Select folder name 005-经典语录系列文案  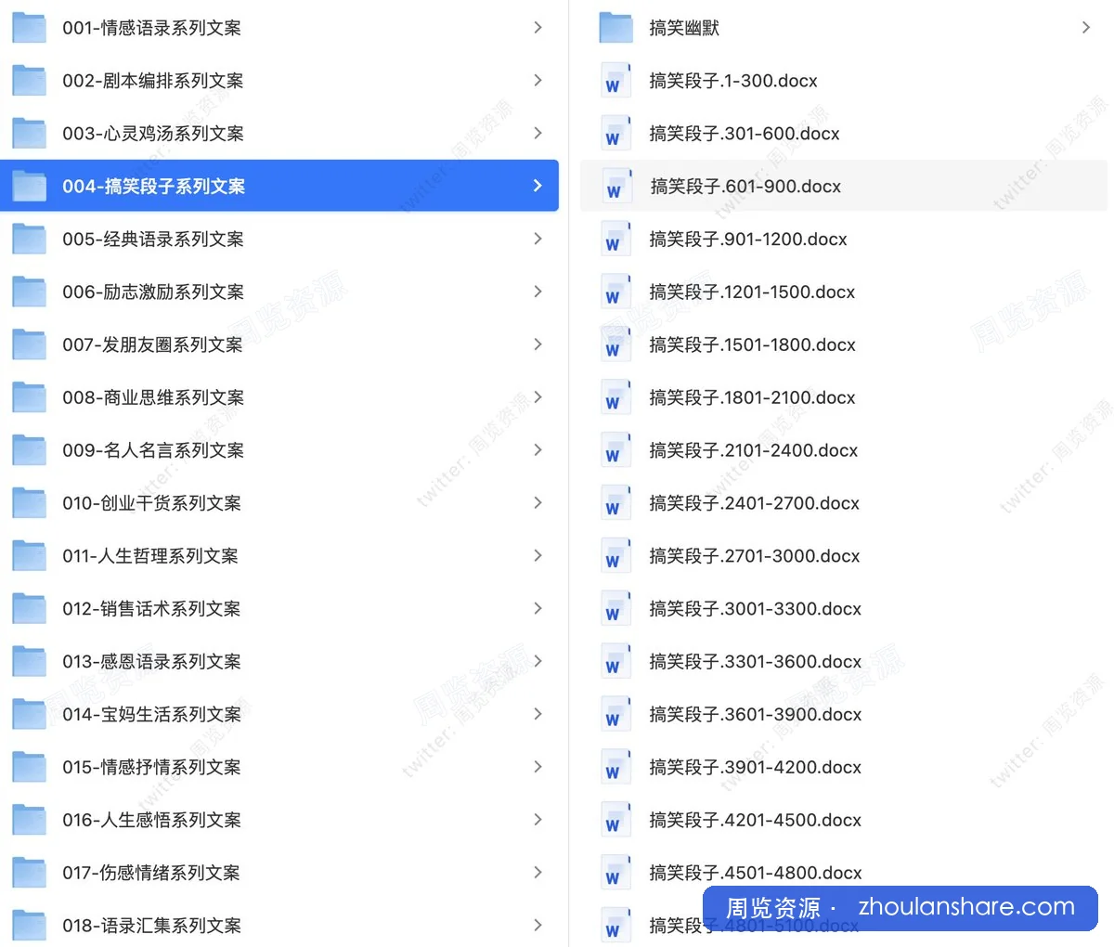[x=153, y=240]
